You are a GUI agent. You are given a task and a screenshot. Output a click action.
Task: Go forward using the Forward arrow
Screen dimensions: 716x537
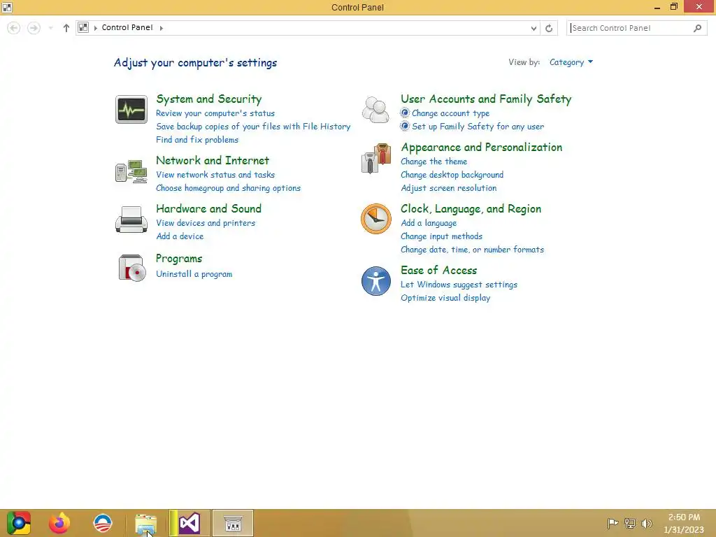click(34, 28)
